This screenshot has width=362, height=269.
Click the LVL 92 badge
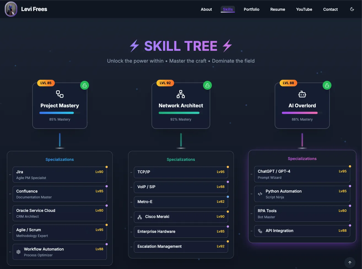tap(165, 83)
